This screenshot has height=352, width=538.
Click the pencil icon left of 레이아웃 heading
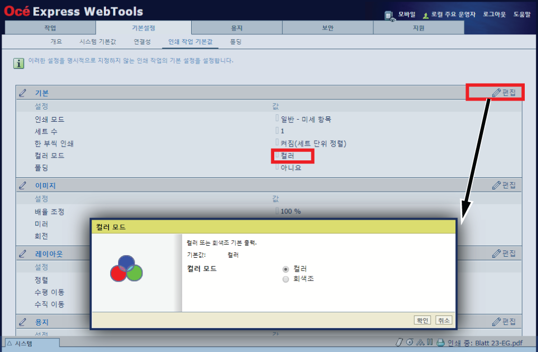pos(23,254)
